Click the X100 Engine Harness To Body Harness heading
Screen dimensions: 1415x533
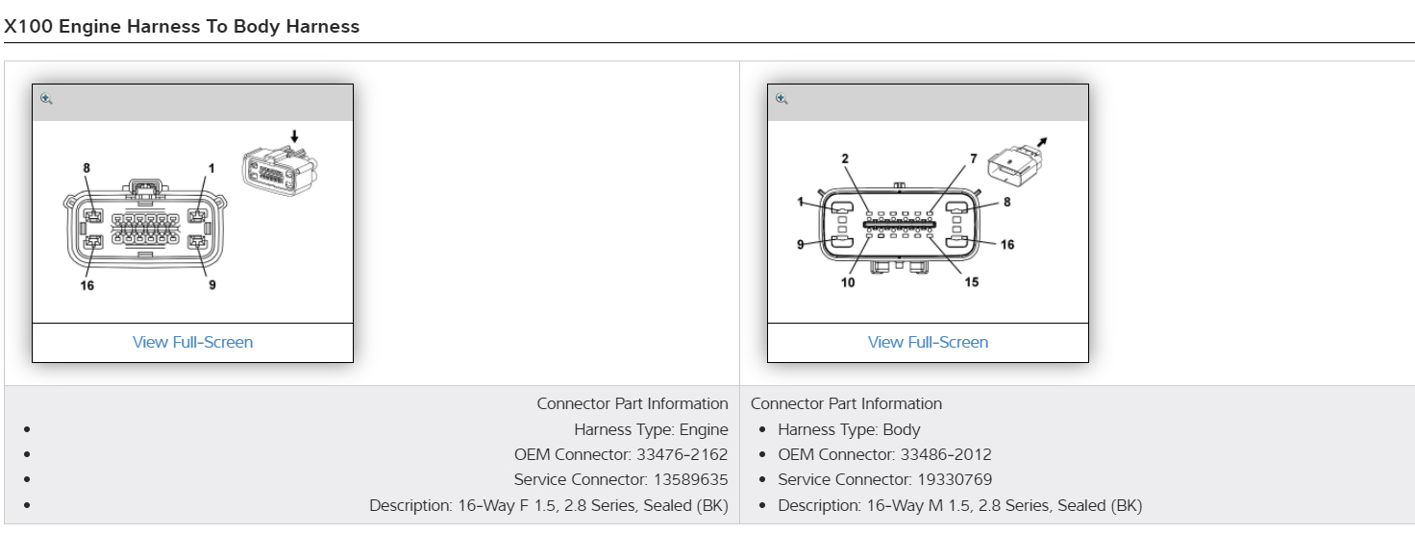[x=182, y=27]
